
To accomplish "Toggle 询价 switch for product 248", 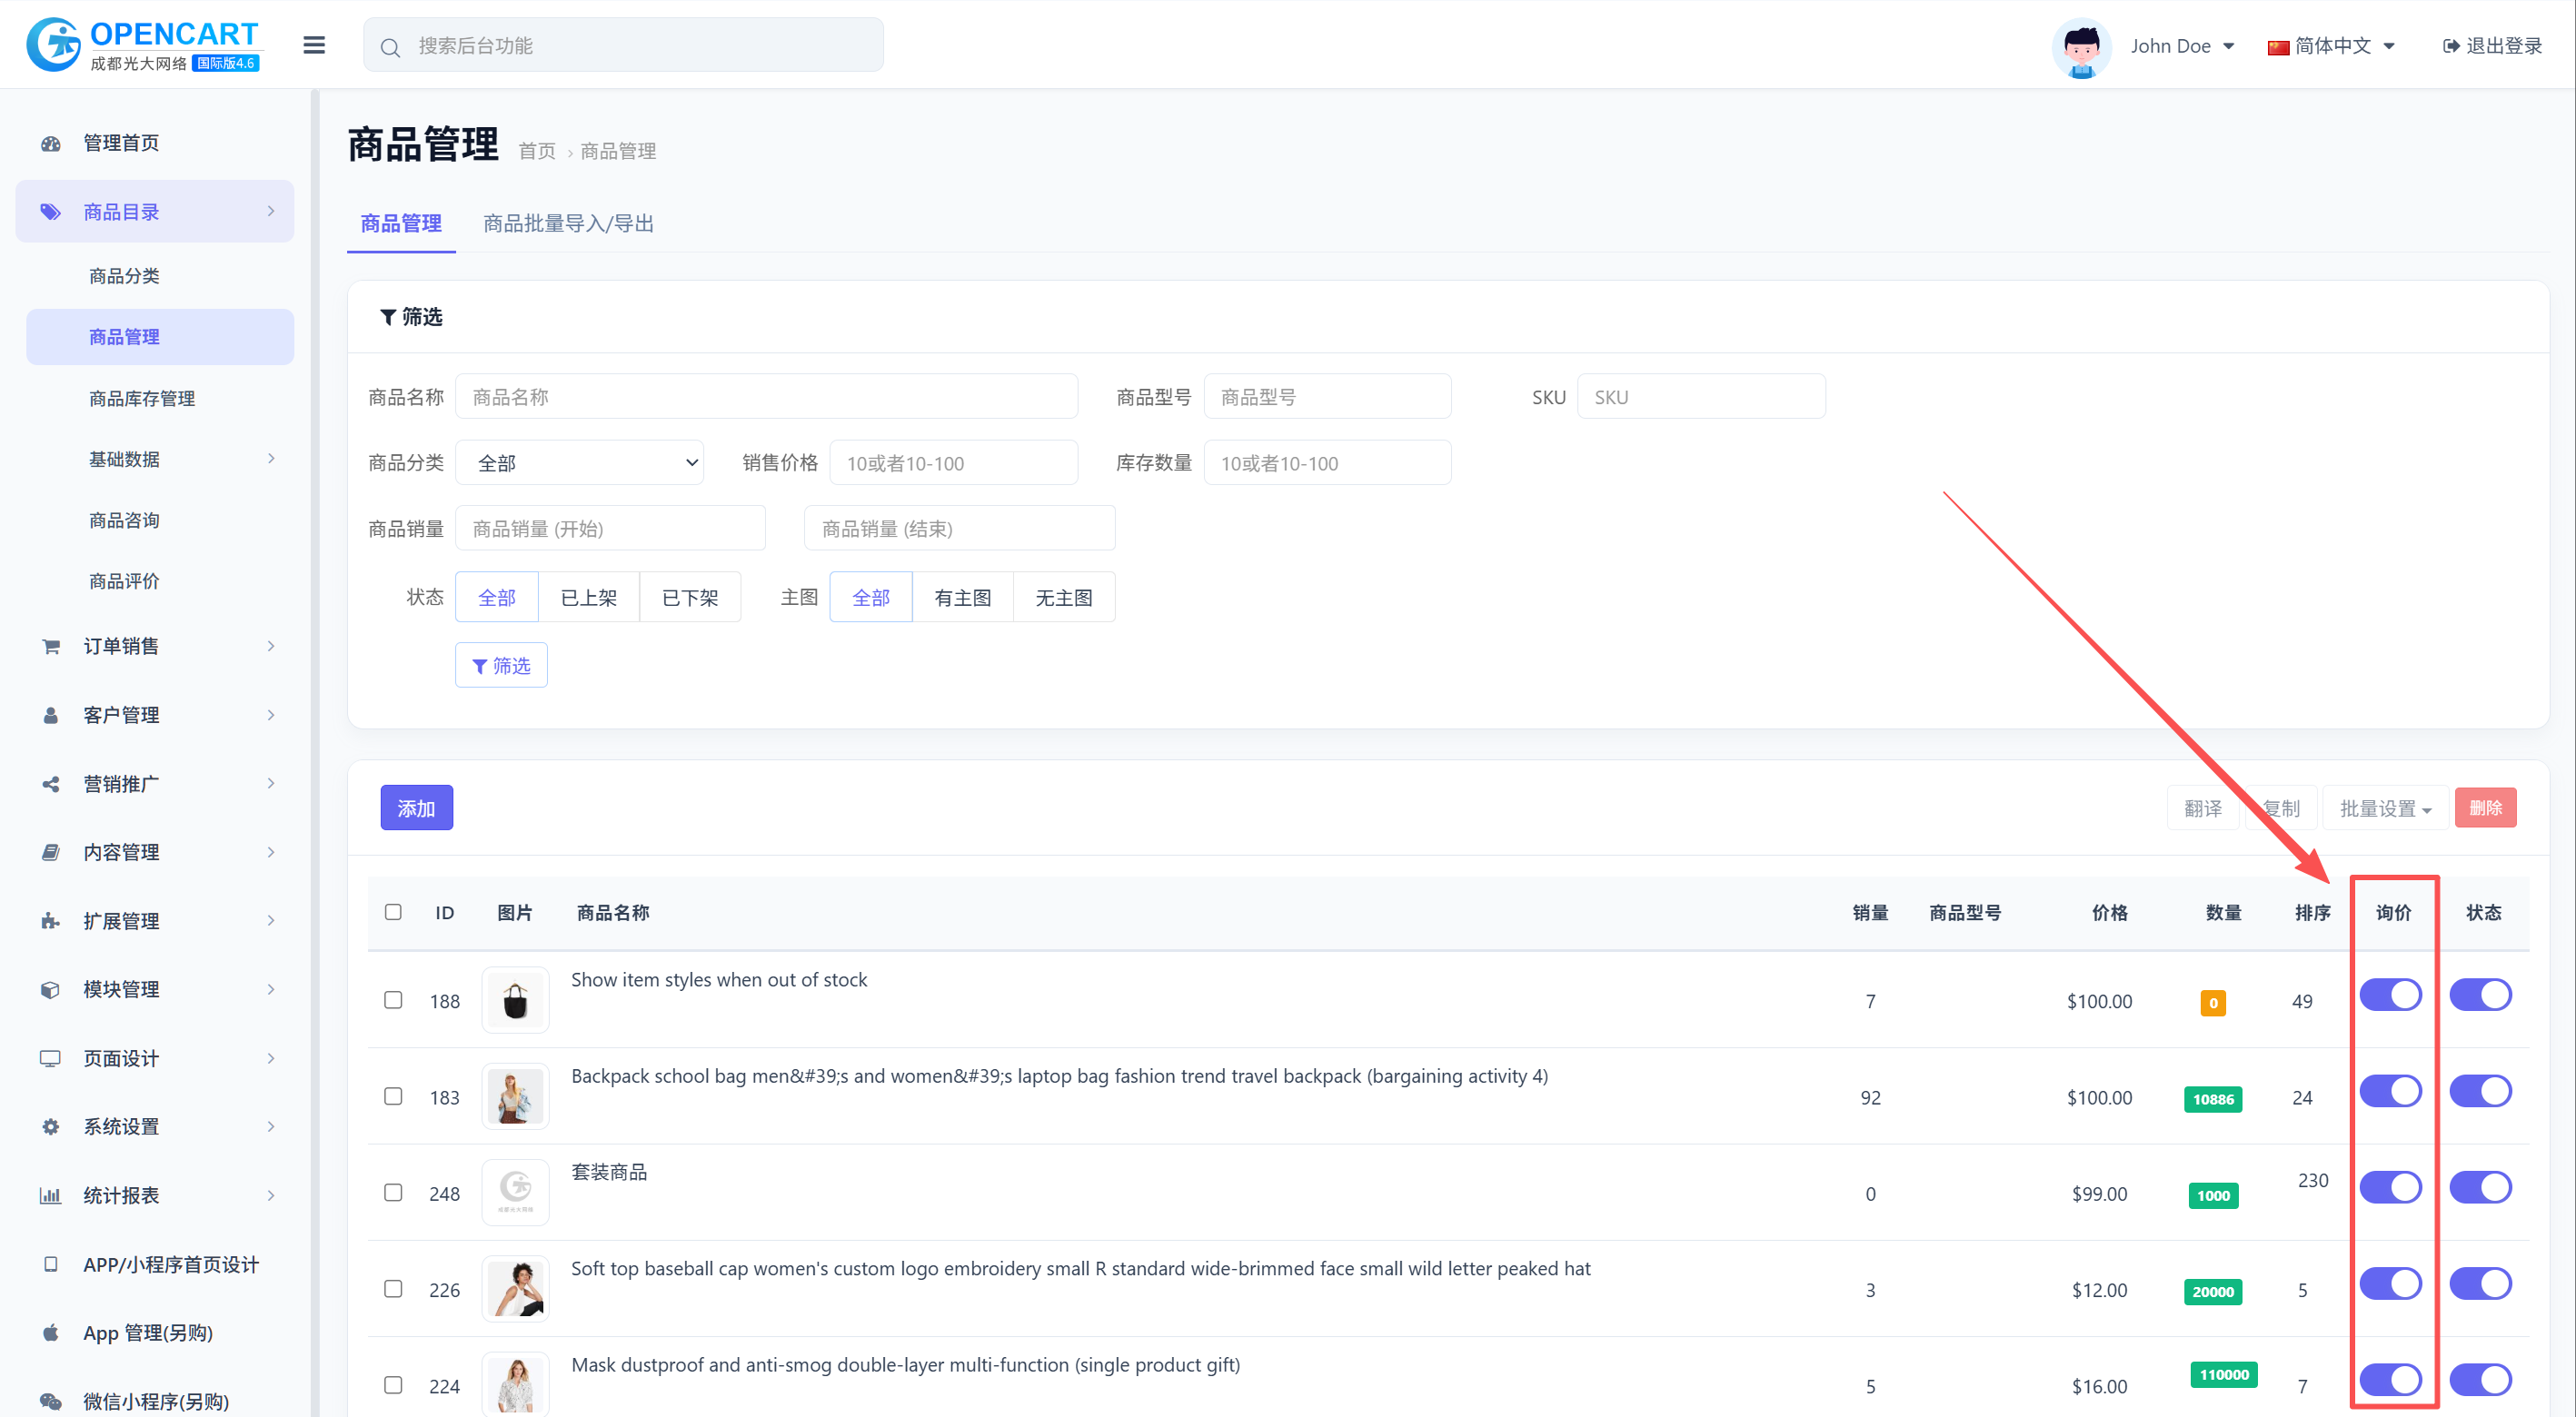I will click(x=2390, y=1187).
